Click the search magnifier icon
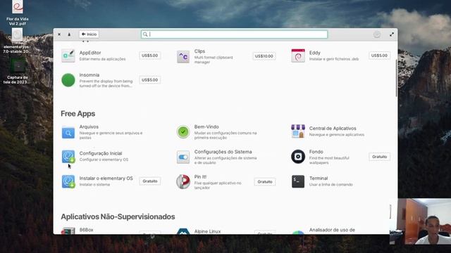This screenshot has width=451, height=253. [x=145, y=34]
